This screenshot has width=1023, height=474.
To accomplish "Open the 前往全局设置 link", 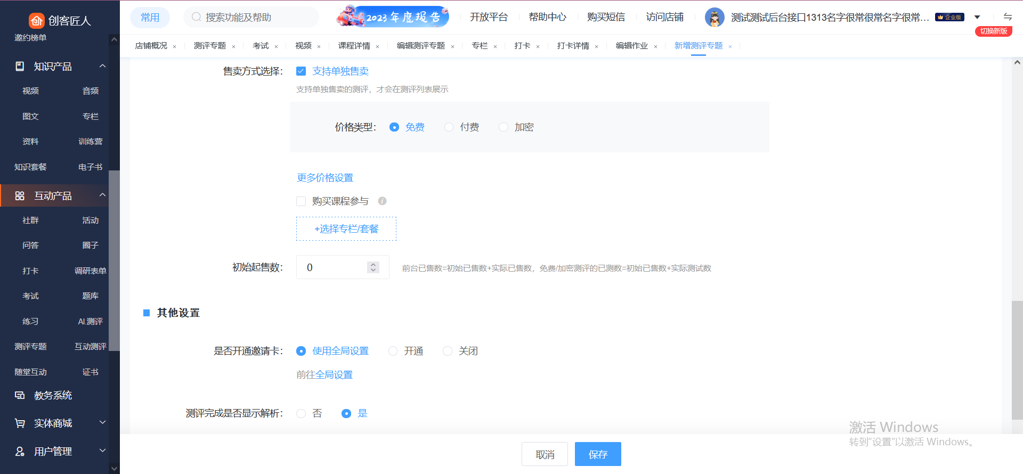I will pyautogui.click(x=324, y=375).
